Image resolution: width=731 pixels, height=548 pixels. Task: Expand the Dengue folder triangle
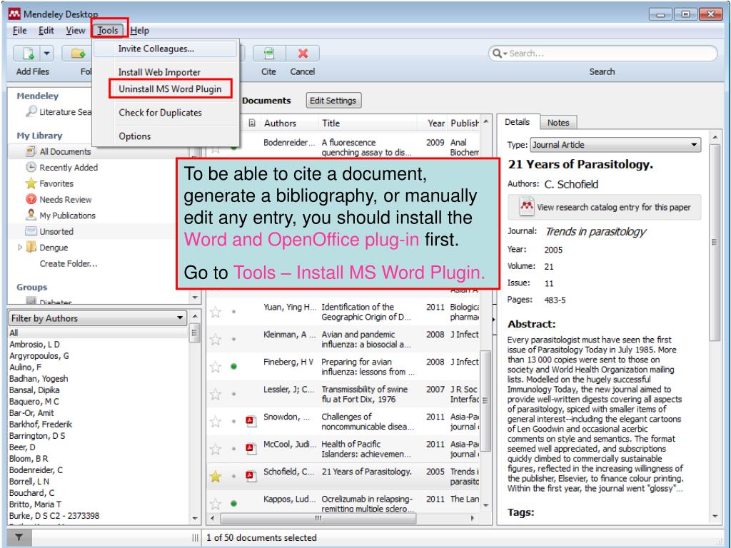19,247
